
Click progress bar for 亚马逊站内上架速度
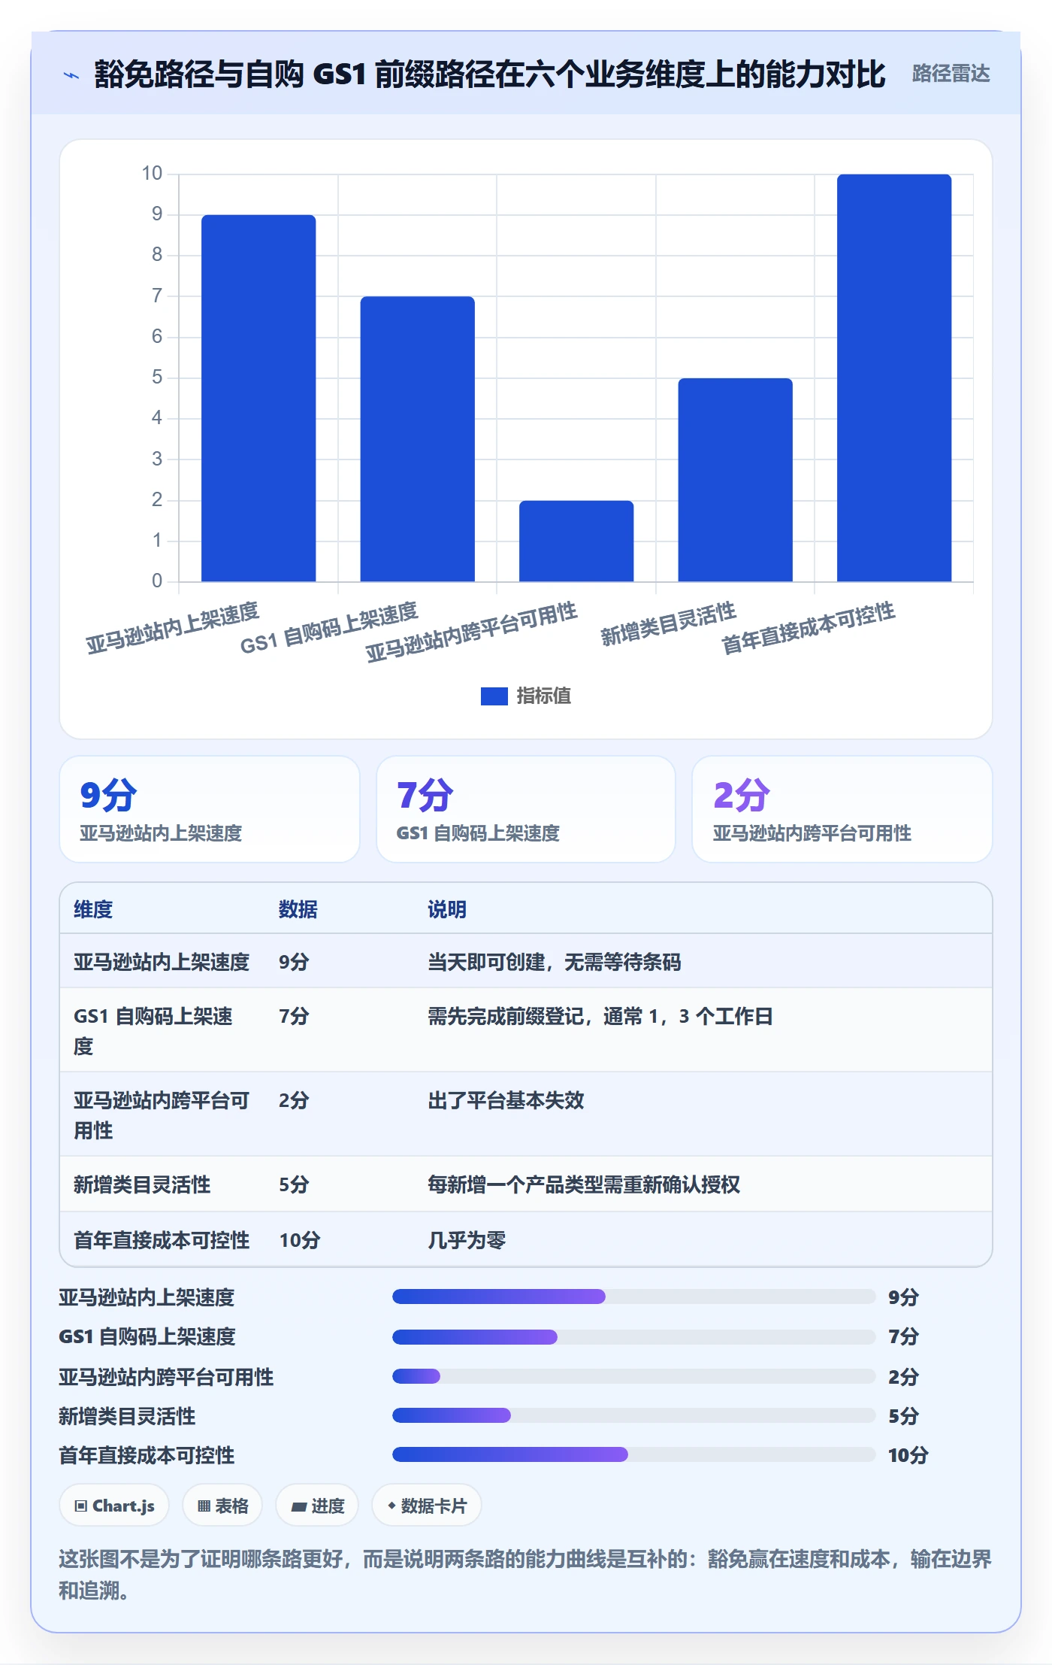pos(633,1297)
